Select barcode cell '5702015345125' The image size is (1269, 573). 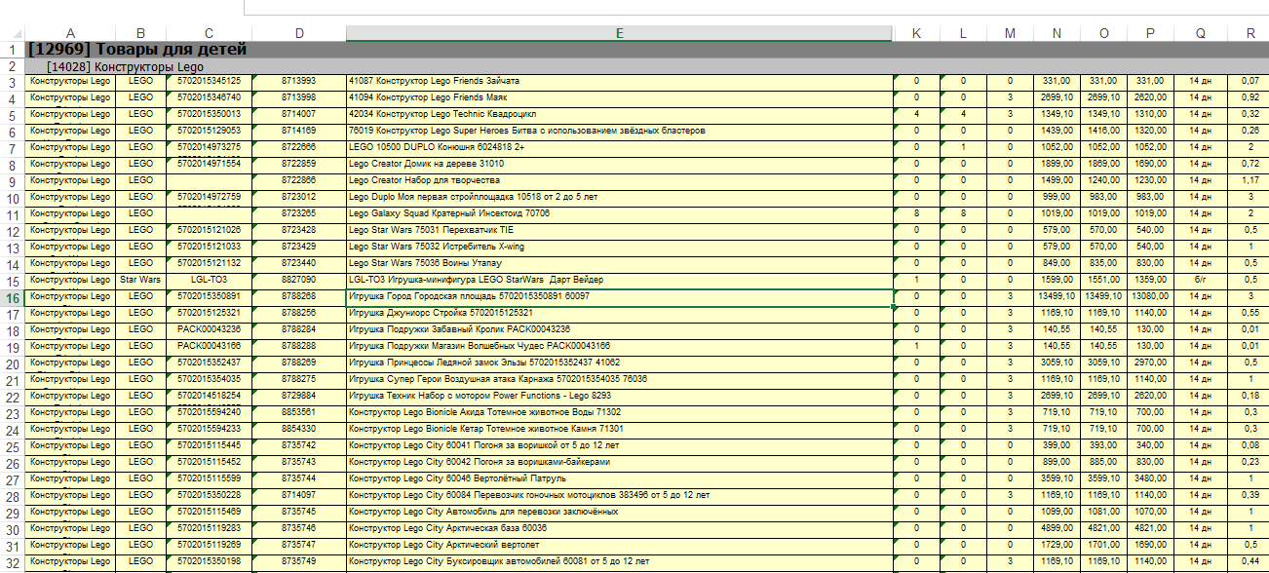tap(210, 81)
